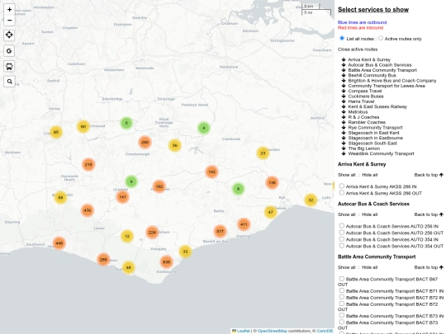Tick Autocar AUTO 354 OUT checkbox

[x=342, y=246]
